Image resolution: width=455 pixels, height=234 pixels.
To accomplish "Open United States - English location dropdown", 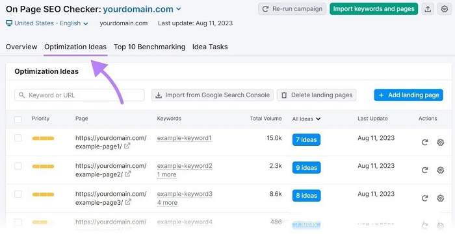I will coord(47,23).
